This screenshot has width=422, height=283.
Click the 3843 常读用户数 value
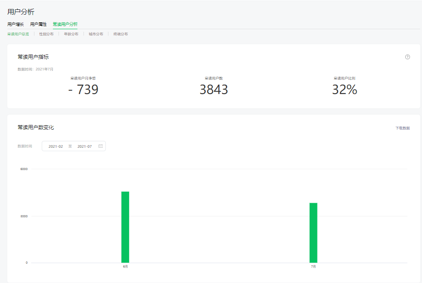point(214,89)
